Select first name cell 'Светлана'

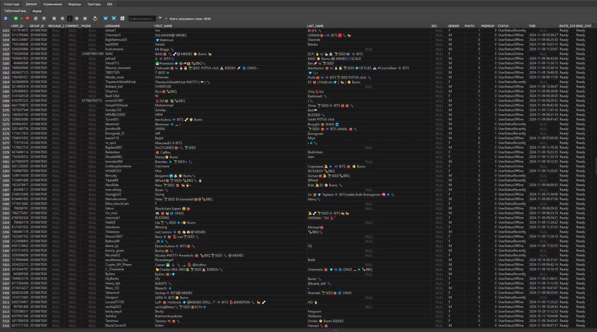pos(230,166)
